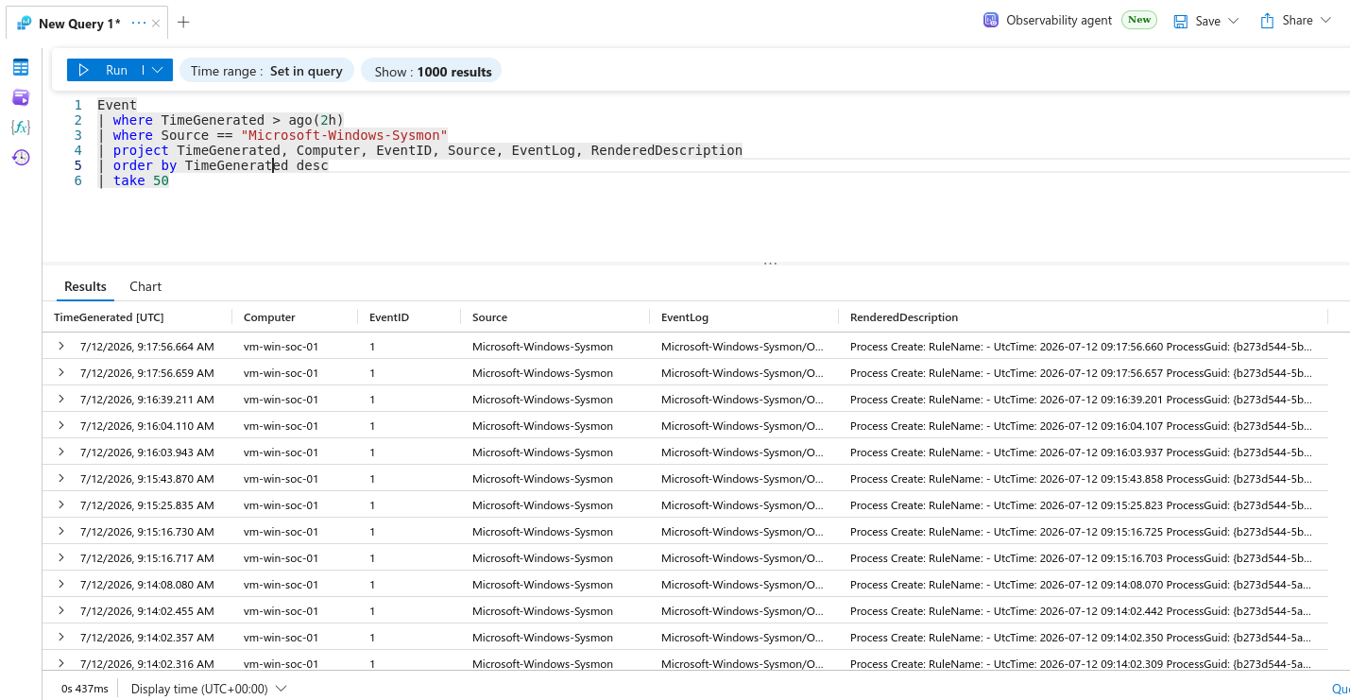This screenshot has height=700, width=1350.
Task: Open the Tables sidebar icon
Action: 21,67
